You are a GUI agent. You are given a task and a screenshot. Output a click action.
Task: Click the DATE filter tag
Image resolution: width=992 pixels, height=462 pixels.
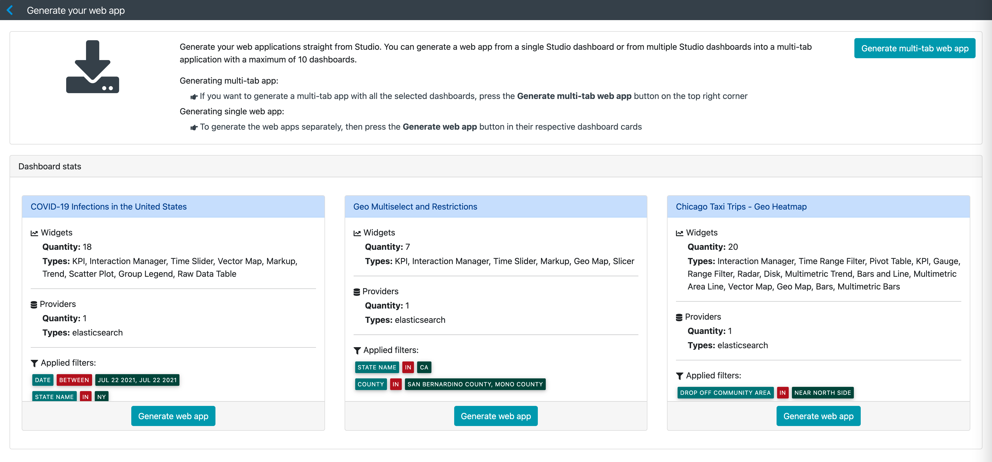pyautogui.click(x=43, y=380)
